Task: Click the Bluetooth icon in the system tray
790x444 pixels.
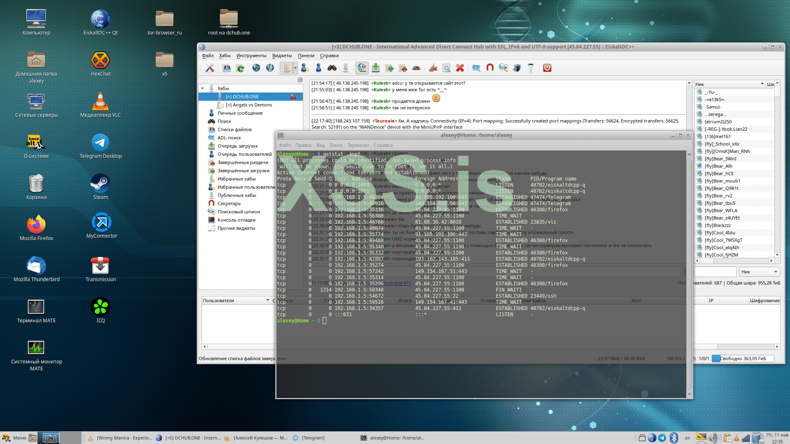Action: tap(674, 438)
